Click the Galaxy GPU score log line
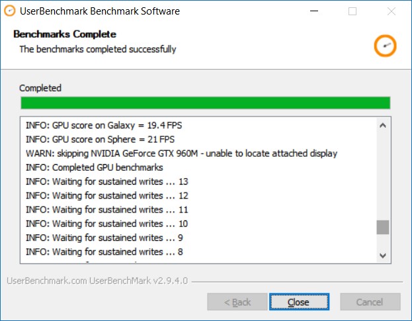412x321 pixels. pos(104,124)
